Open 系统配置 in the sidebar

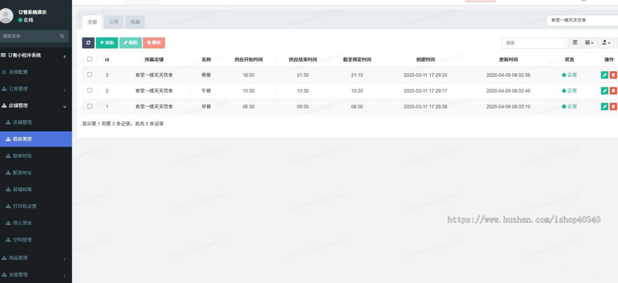(x=36, y=72)
